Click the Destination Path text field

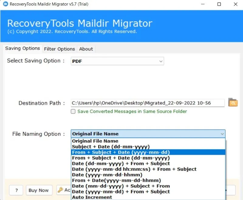(x=148, y=103)
